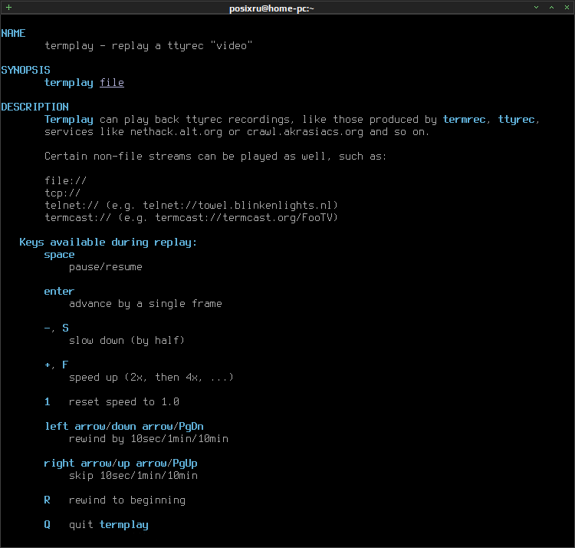Click 'telnet://towel.blinkenlights.nl' example
The height and width of the screenshot is (548, 575).
tap(237, 205)
